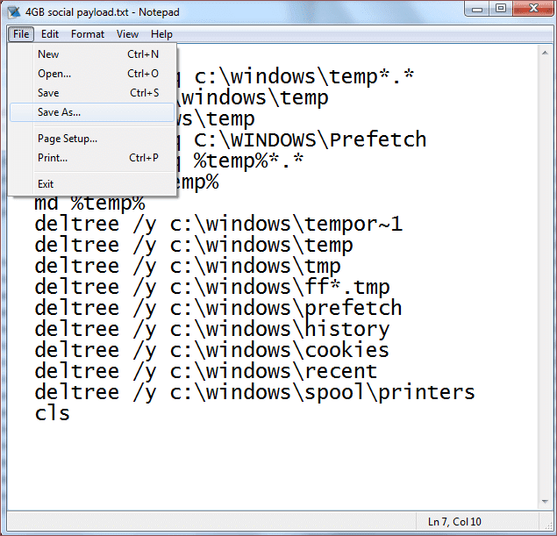The width and height of the screenshot is (557, 536).
Task: Choose Open... in the File menu
Action: 54,74
